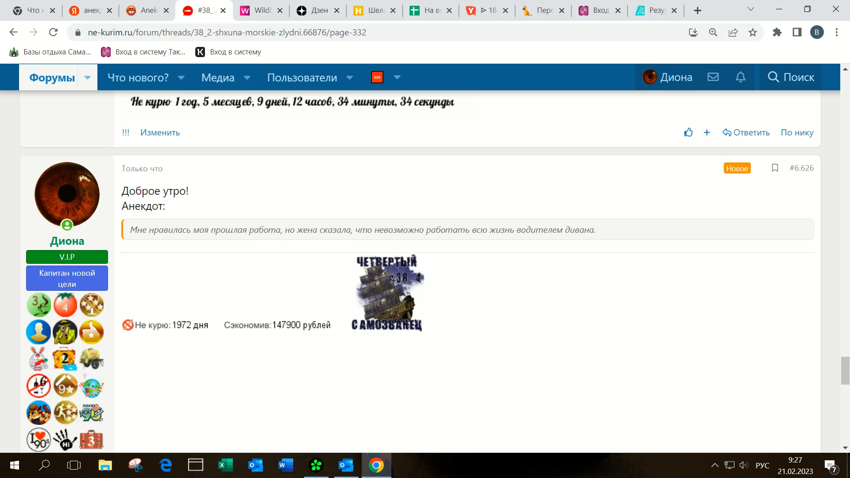Viewport: 850px width, 478px height.
Task: Open the Что нового? menu
Action: point(138,77)
